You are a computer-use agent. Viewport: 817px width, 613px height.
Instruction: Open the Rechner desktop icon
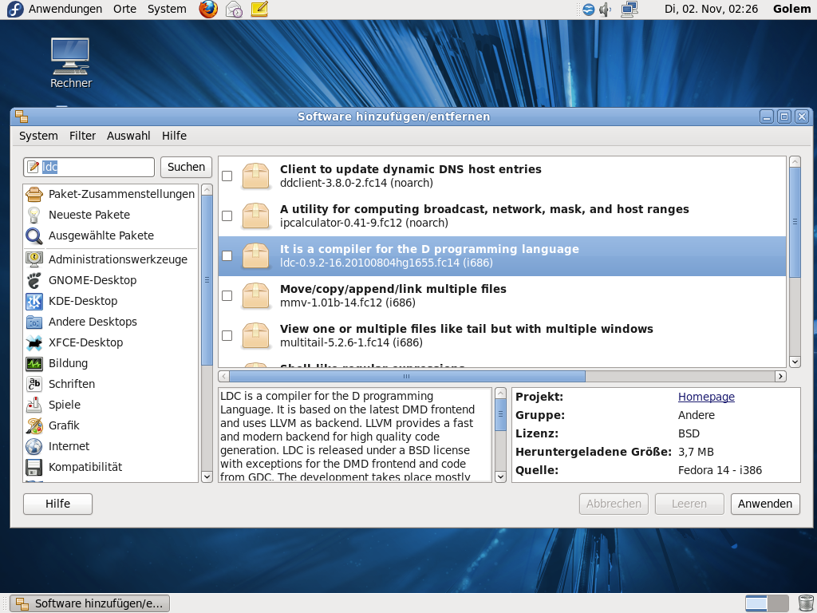tap(71, 56)
